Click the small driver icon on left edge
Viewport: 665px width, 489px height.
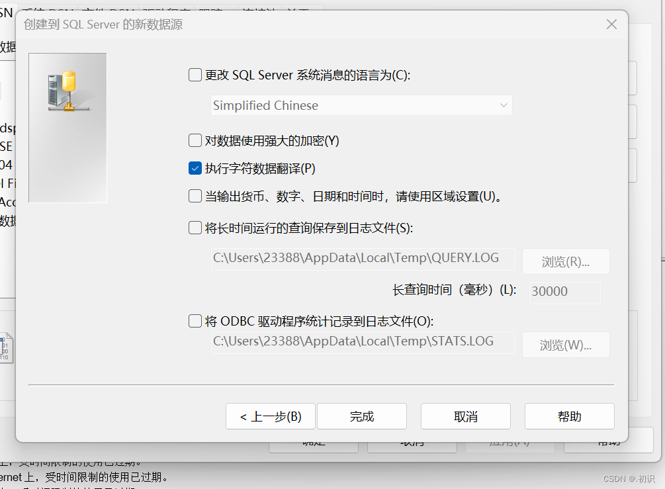pos(5,347)
